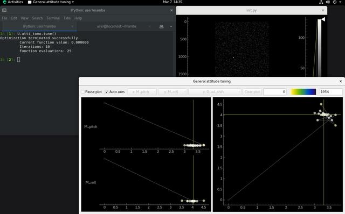Open the y: M_roll axis dropdown

pyautogui.click(x=172, y=92)
